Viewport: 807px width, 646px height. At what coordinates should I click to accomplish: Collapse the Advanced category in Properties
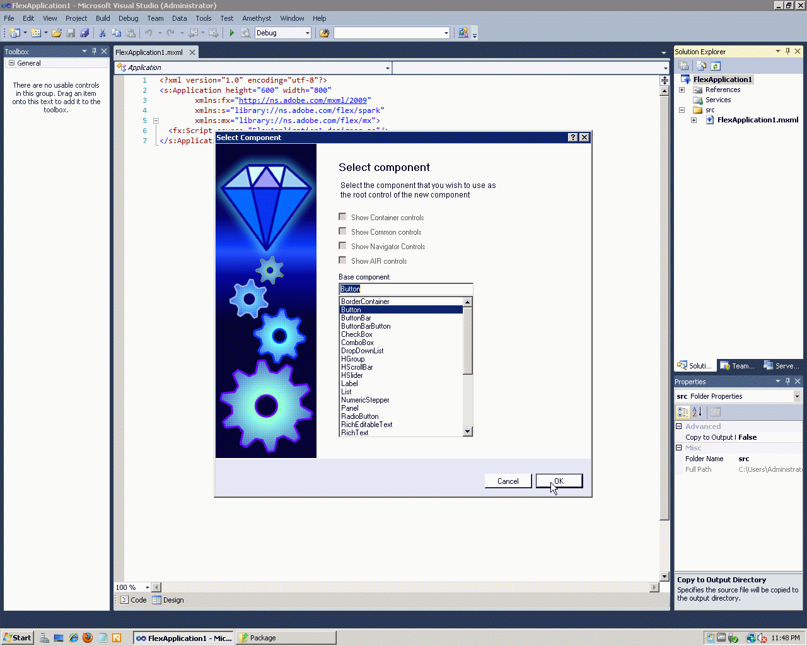tap(679, 426)
